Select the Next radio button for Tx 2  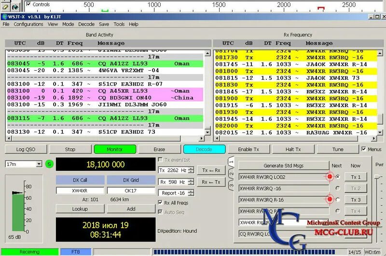pos(337,188)
